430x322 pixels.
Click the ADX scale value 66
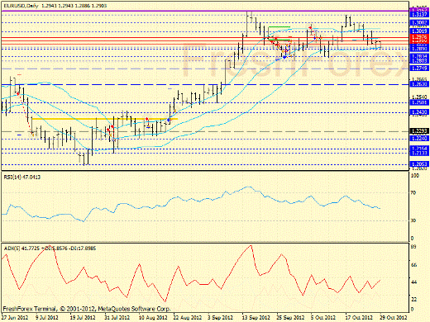click(x=413, y=265)
